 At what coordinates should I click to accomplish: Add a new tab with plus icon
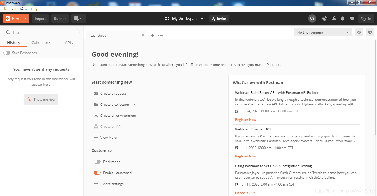click(x=152, y=35)
